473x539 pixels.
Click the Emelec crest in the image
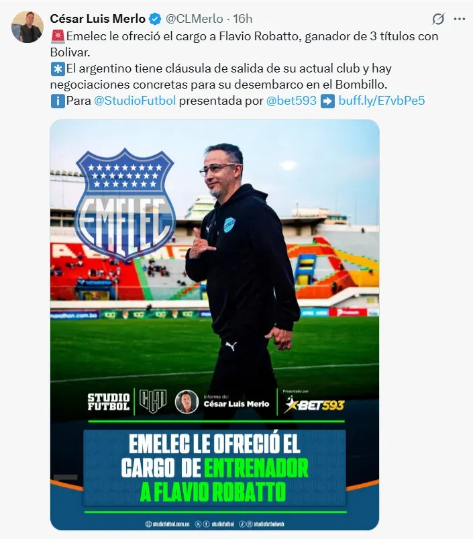coord(125,205)
